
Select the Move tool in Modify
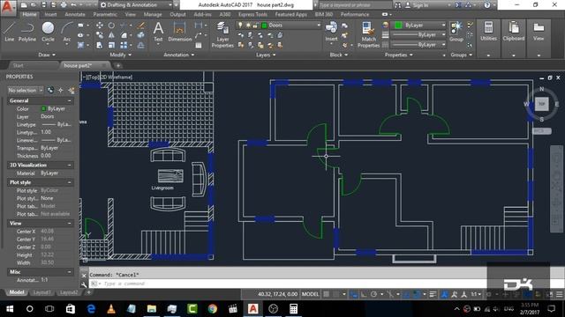pyautogui.click(x=100, y=26)
